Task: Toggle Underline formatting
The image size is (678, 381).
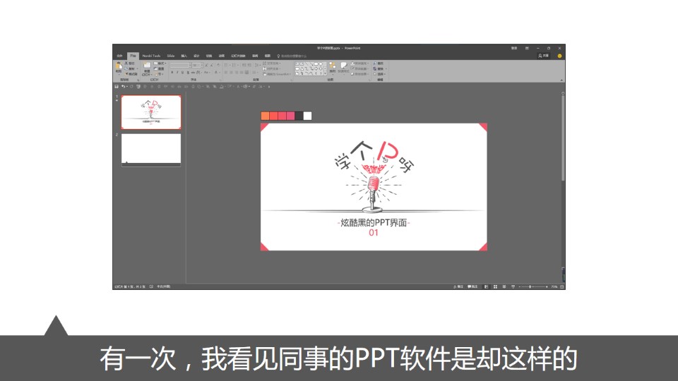Action: click(x=183, y=72)
